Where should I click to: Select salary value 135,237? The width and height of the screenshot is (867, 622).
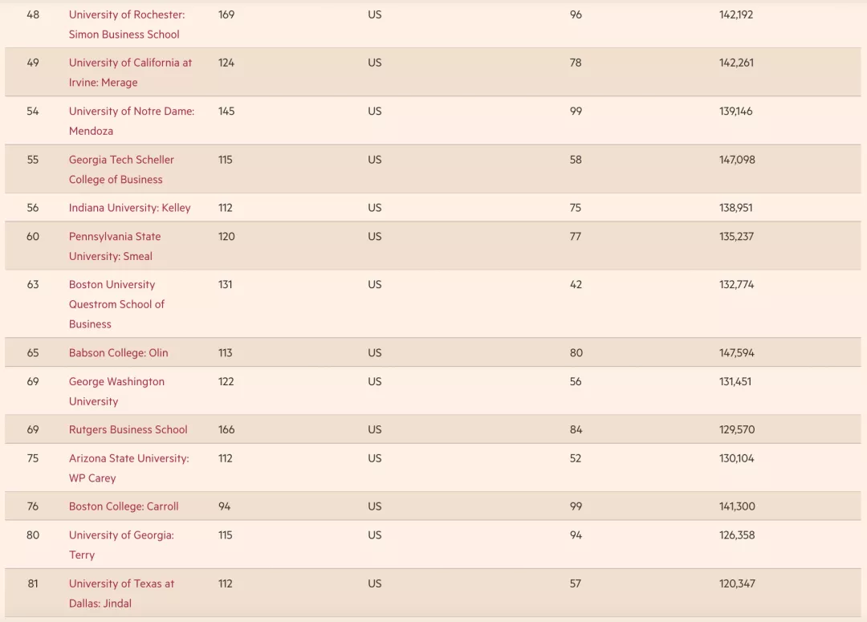pos(736,237)
